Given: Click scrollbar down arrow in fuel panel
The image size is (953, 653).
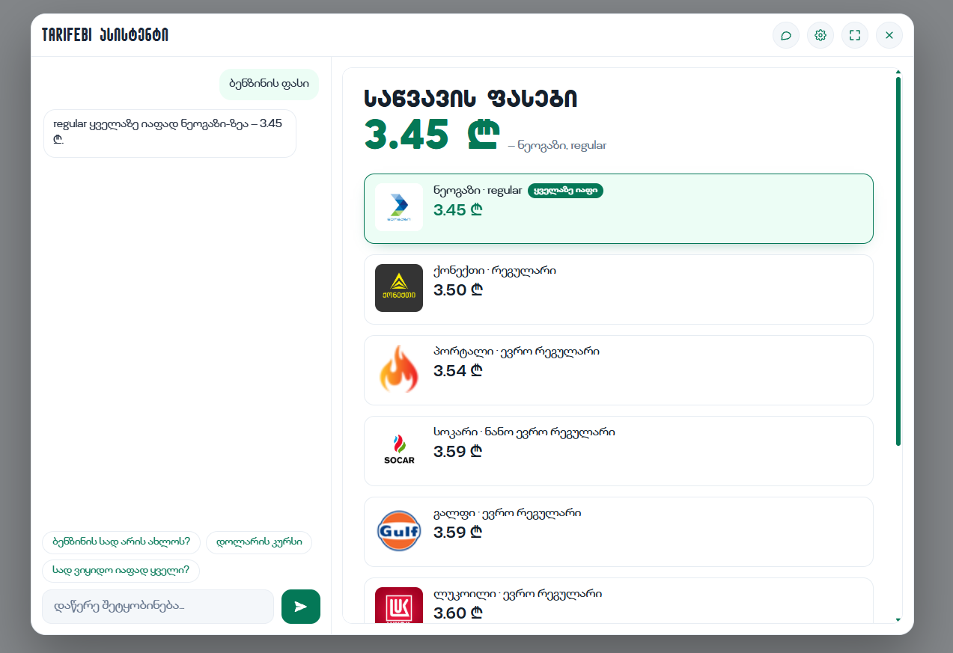Looking at the screenshot, I should (x=898, y=619).
